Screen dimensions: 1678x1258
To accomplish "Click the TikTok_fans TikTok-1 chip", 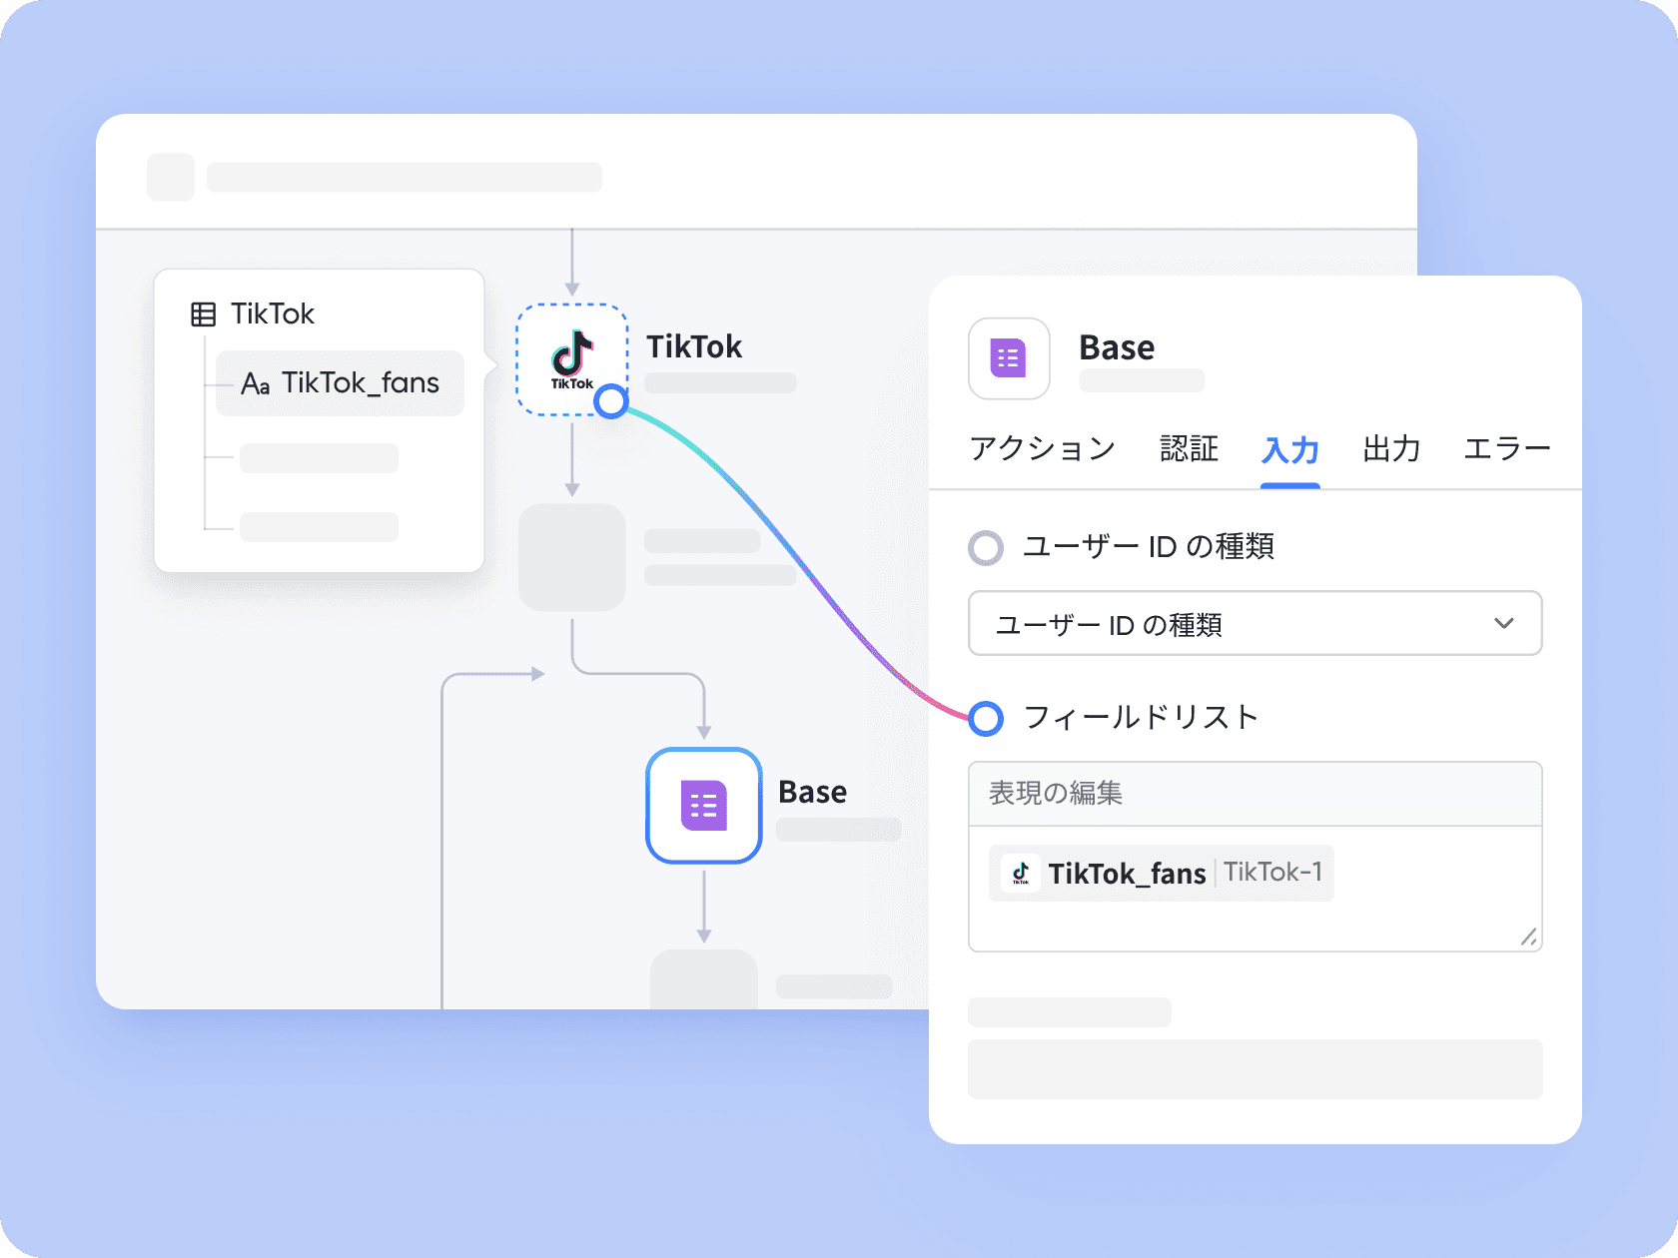I will tap(1161, 874).
